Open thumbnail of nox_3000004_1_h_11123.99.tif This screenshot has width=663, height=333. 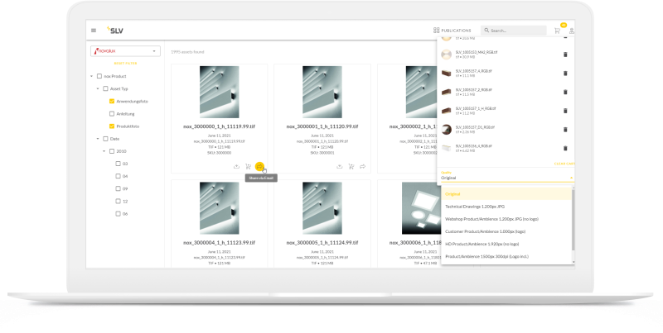pos(219,208)
